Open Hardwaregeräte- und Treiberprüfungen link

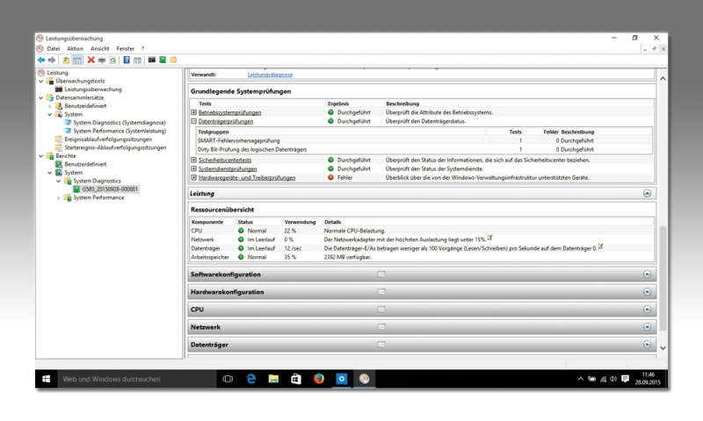247,178
